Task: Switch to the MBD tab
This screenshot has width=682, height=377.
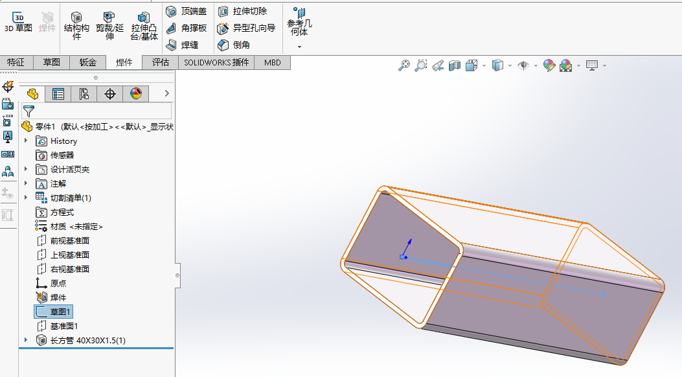Action: pos(273,63)
